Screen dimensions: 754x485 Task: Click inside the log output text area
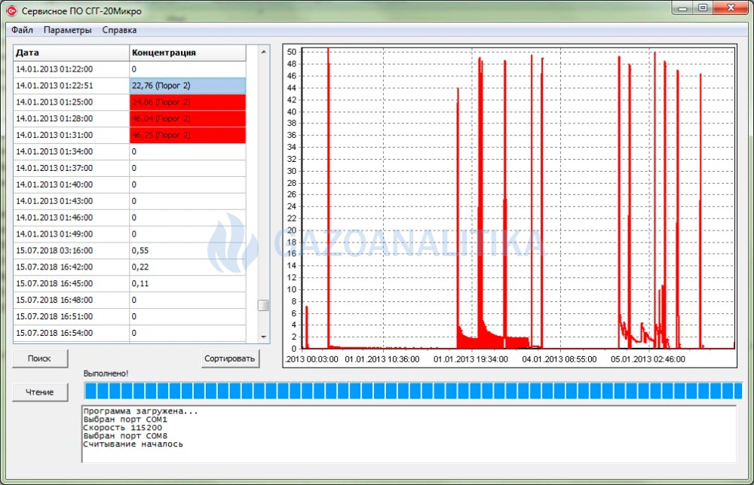coord(409,434)
